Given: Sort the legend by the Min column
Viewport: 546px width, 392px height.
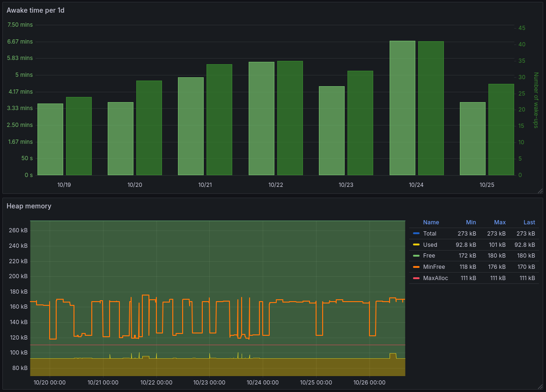Looking at the screenshot, I should click(471, 222).
